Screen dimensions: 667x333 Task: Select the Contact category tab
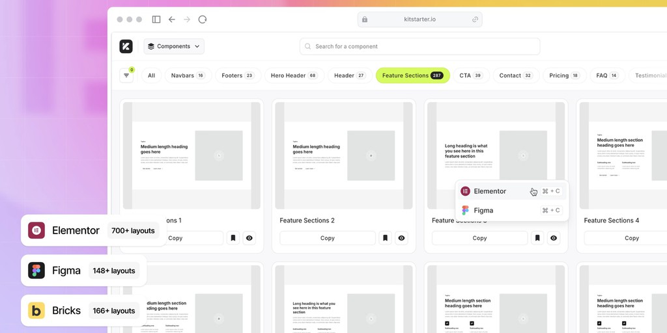[x=516, y=75]
